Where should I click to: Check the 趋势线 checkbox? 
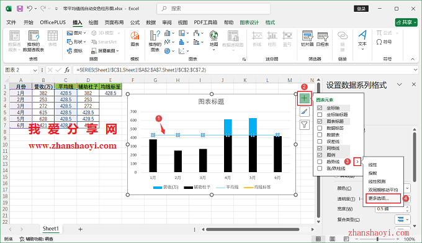320,162
